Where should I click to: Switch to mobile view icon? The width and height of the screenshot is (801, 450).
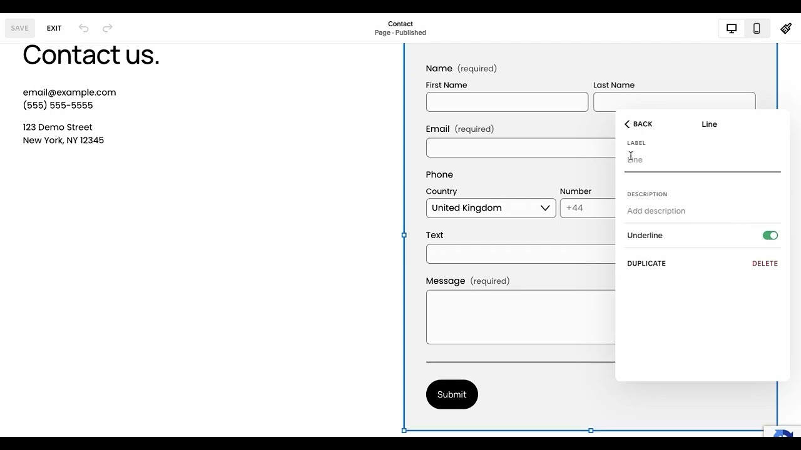click(x=757, y=28)
